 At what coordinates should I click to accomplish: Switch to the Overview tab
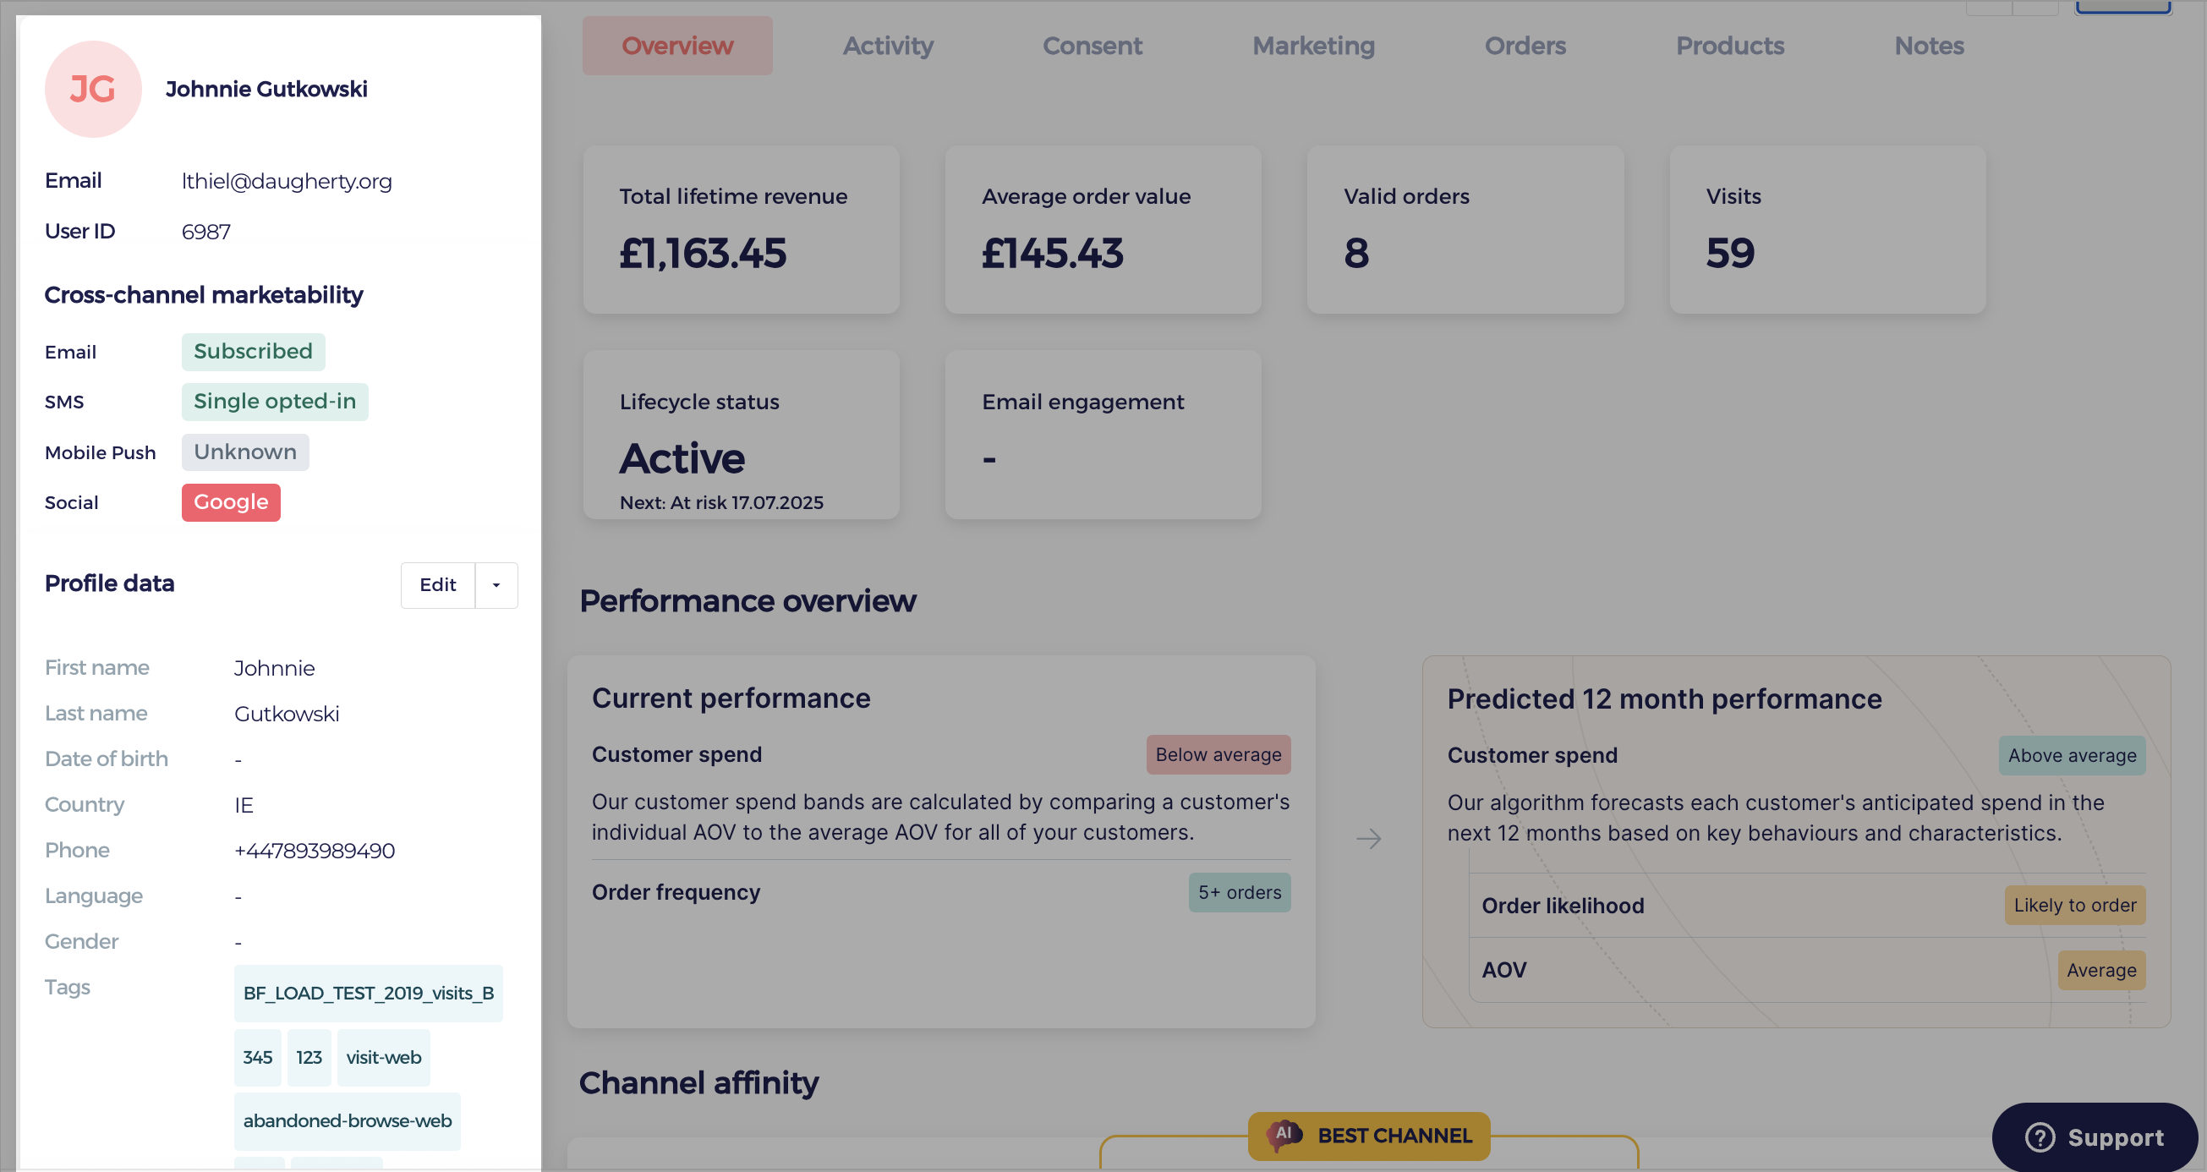coord(676,46)
